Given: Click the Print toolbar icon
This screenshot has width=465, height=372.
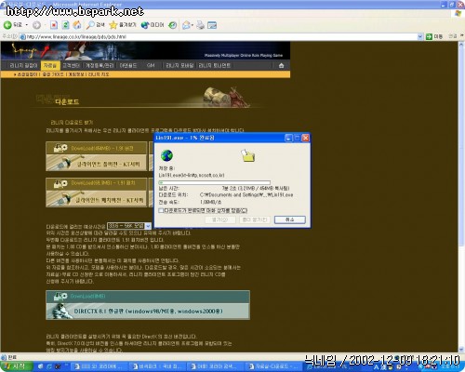Looking at the screenshot, I should (200, 25).
